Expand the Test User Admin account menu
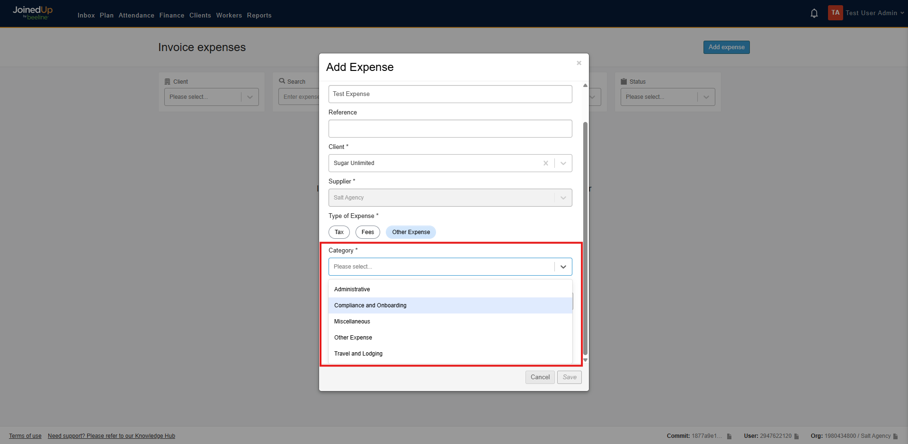The height and width of the screenshot is (444, 908). point(871,13)
